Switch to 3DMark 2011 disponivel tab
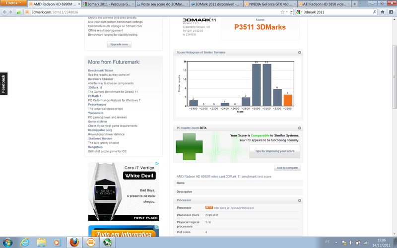Image resolution: width=397 pixels, height=248 pixels. coord(216,4)
